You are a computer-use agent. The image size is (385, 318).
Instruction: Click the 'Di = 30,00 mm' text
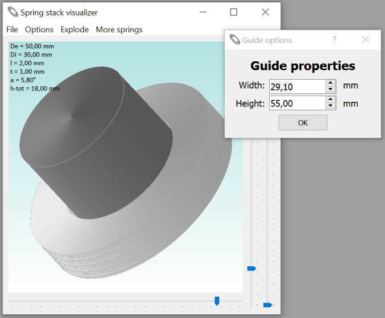click(x=31, y=55)
